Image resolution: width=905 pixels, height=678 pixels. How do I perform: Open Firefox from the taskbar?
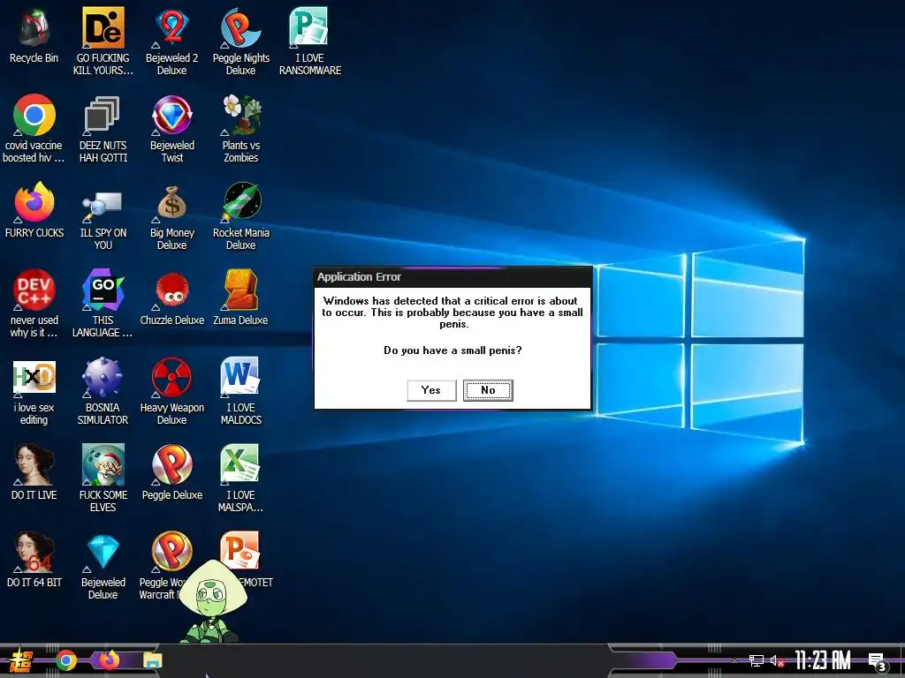point(110,660)
